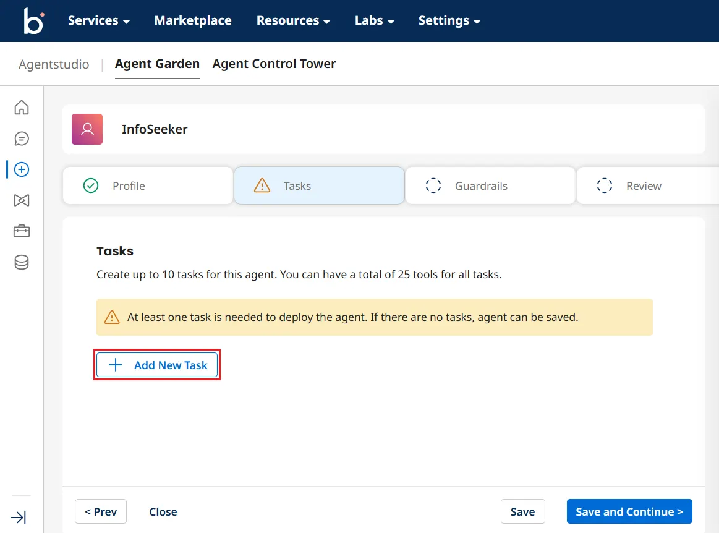Viewport: 719px width, 533px height.
Task: Open the Services dropdown menu
Action: click(x=98, y=20)
